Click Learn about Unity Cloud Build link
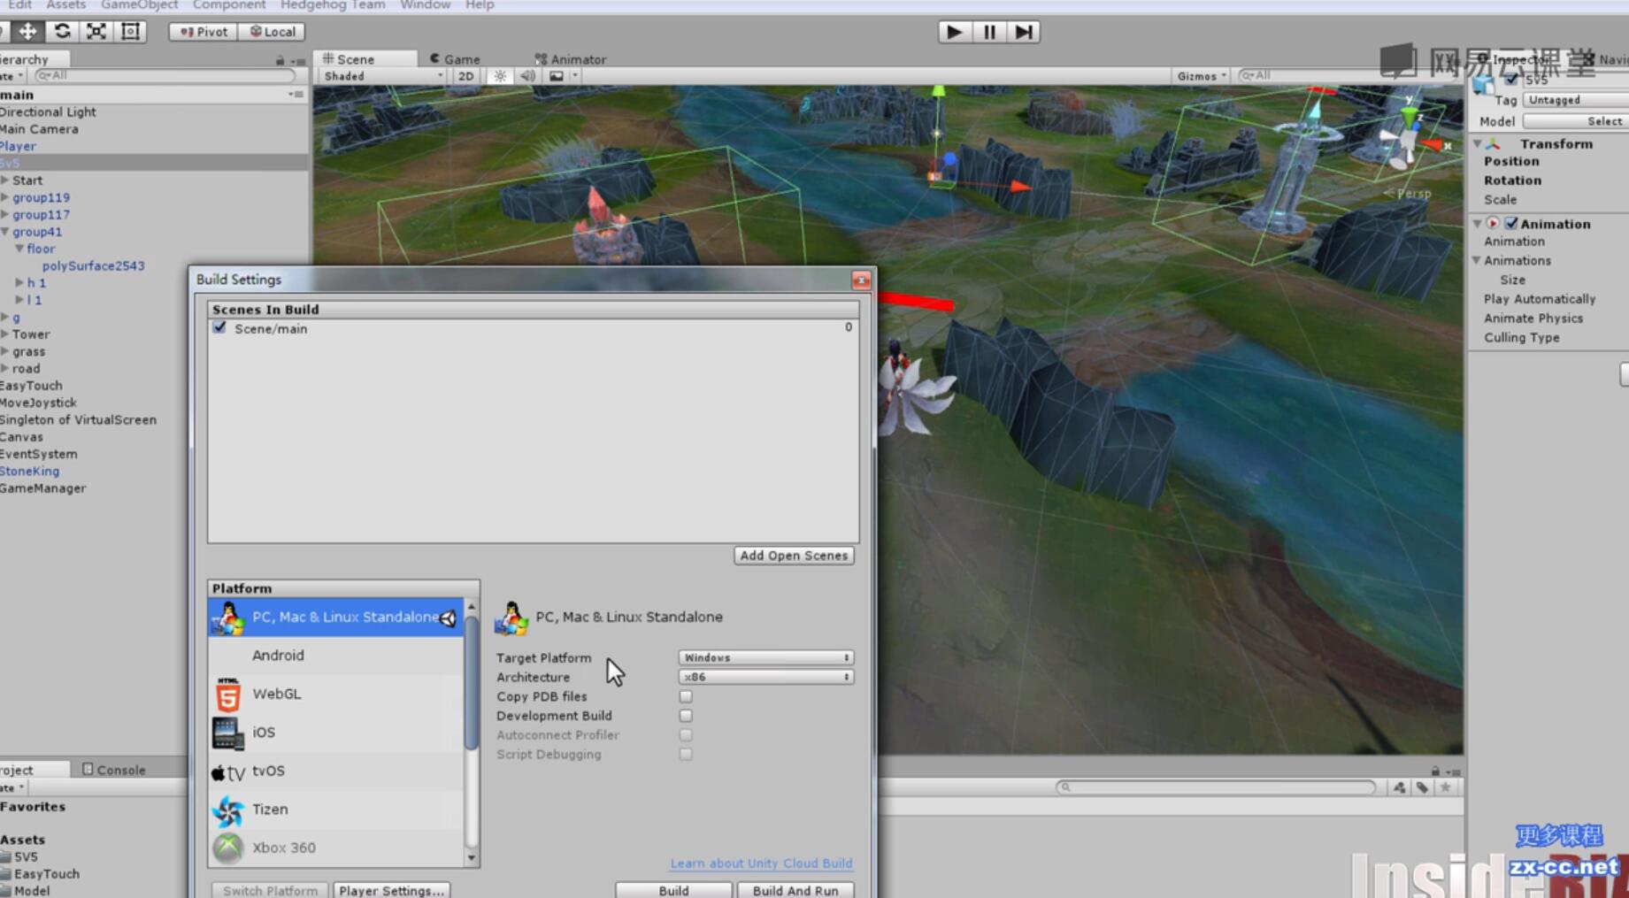The height and width of the screenshot is (898, 1629). 761,863
